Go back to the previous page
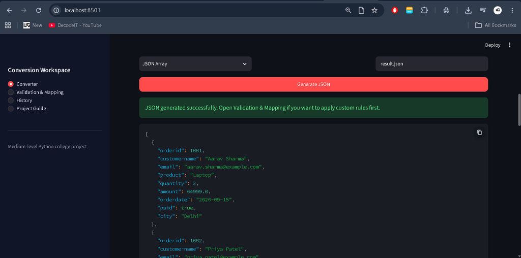 tap(9, 10)
